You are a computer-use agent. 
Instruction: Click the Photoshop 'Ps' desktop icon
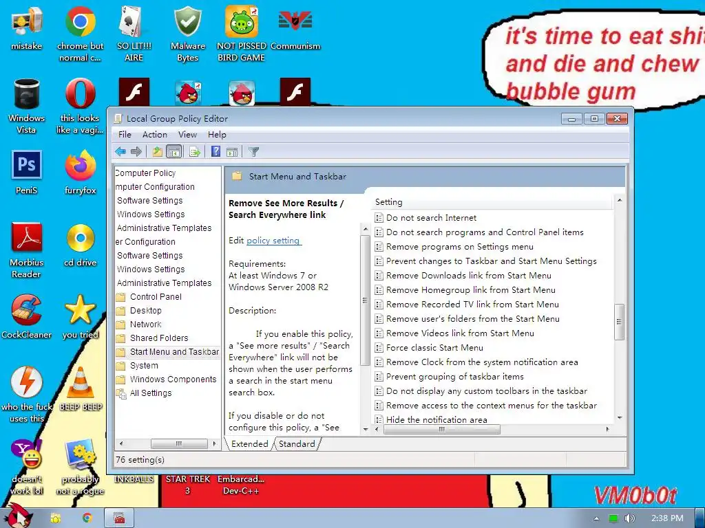coord(27,173)
